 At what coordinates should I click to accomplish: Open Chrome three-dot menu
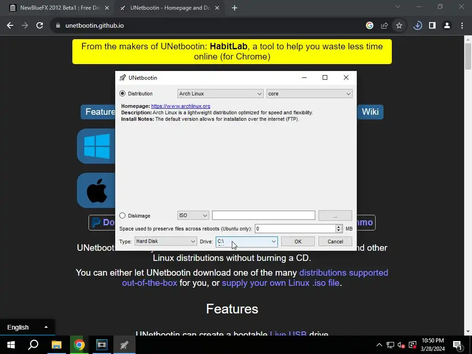click(x=462, y=26)
